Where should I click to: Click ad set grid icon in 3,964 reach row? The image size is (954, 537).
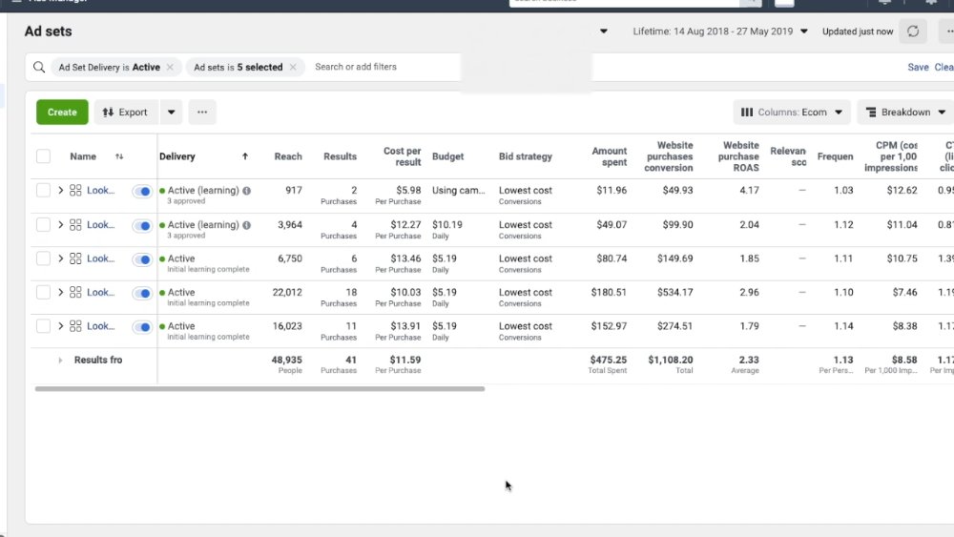click(x=75, y=225)
